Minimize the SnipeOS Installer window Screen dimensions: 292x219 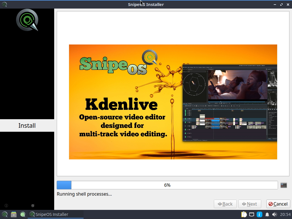point(275,5)
